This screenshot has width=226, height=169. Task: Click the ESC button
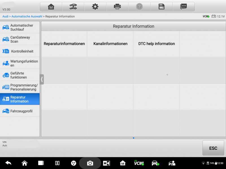pyautogui.click(x=213, y=148)
